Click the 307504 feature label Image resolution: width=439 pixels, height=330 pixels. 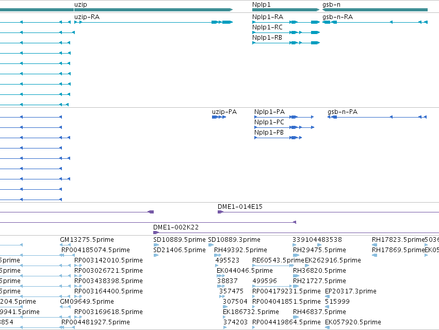235,302
